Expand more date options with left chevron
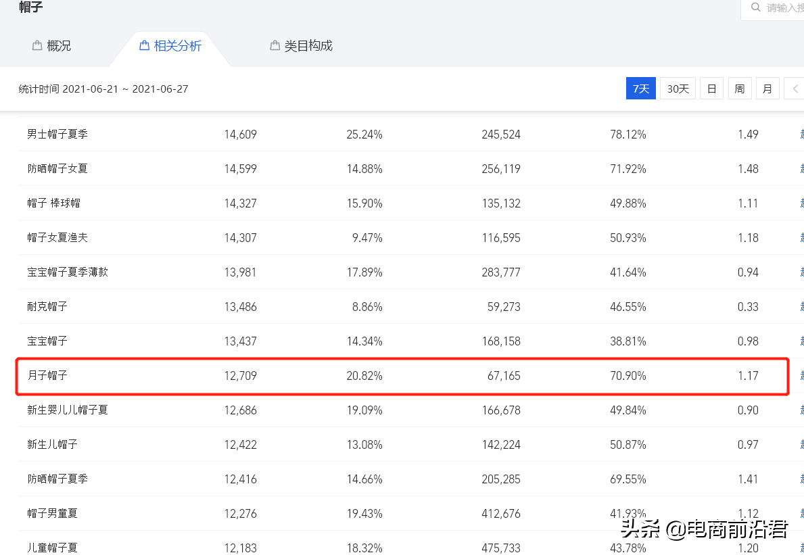Viewport: 804px width, 555px height. (x=795, y=88)
